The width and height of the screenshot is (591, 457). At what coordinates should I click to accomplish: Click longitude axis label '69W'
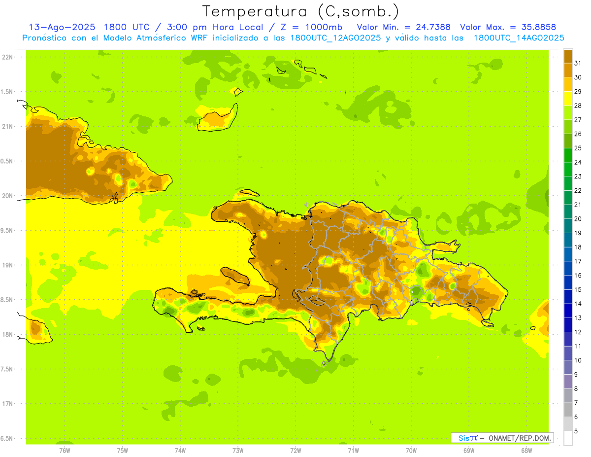(469, 451)
